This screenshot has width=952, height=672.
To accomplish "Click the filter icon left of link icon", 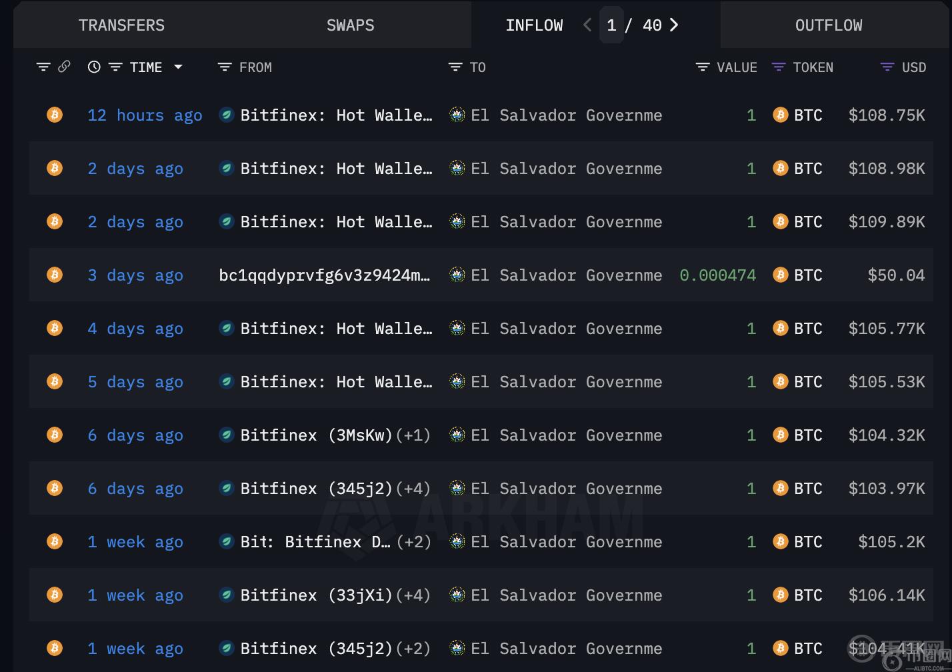I will (x=43, y=67).
